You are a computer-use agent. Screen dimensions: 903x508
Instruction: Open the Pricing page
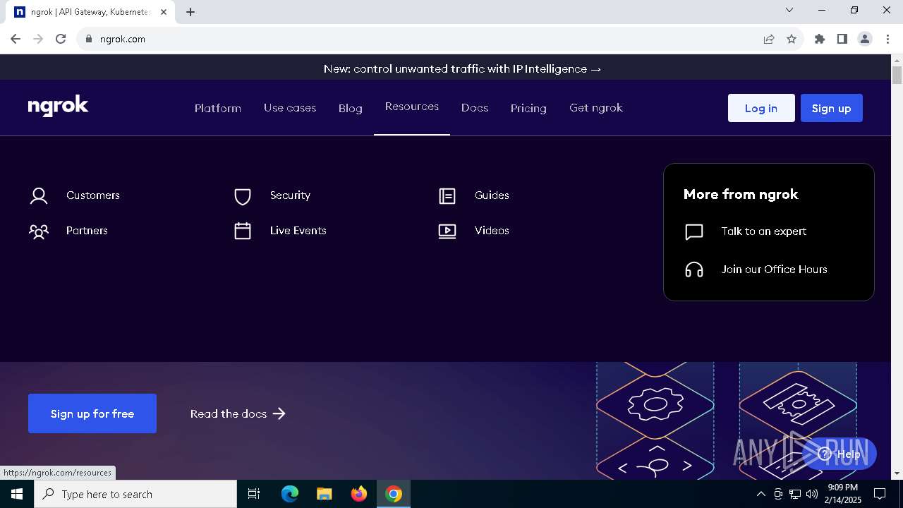528,108
